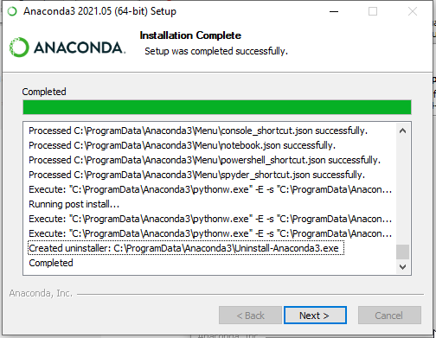436x338 pixels.
Task: Select the powershell_shortcut.json log line
Action: [x=204, y=160]
